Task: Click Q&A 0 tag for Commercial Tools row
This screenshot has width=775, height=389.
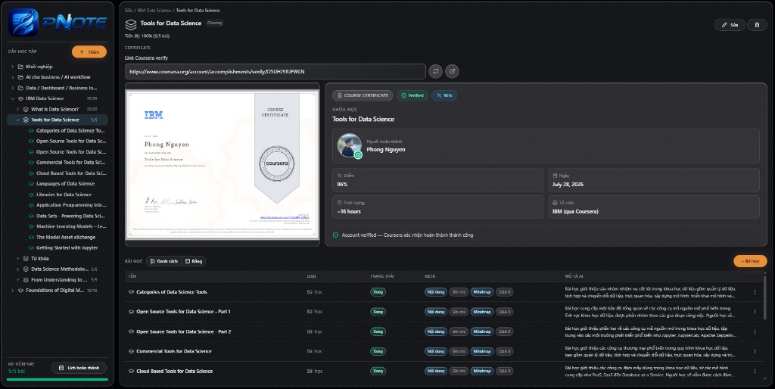Action: click(504, 351)
